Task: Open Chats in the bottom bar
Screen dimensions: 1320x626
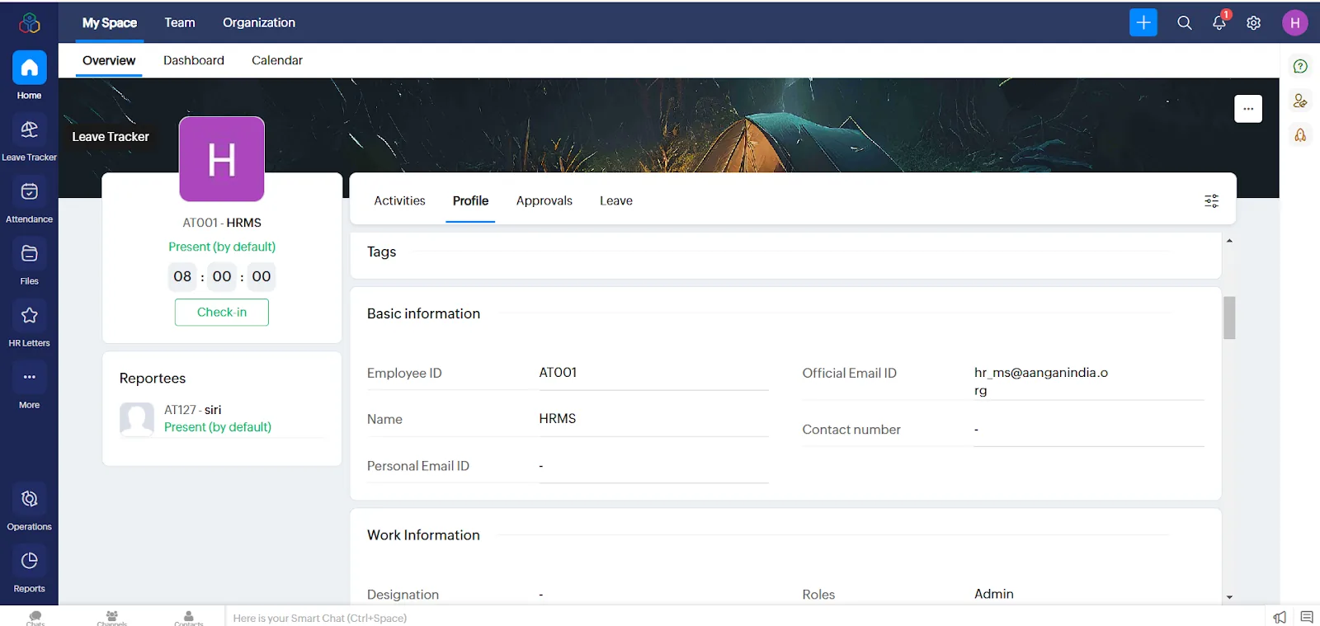Action: (35, 618)
